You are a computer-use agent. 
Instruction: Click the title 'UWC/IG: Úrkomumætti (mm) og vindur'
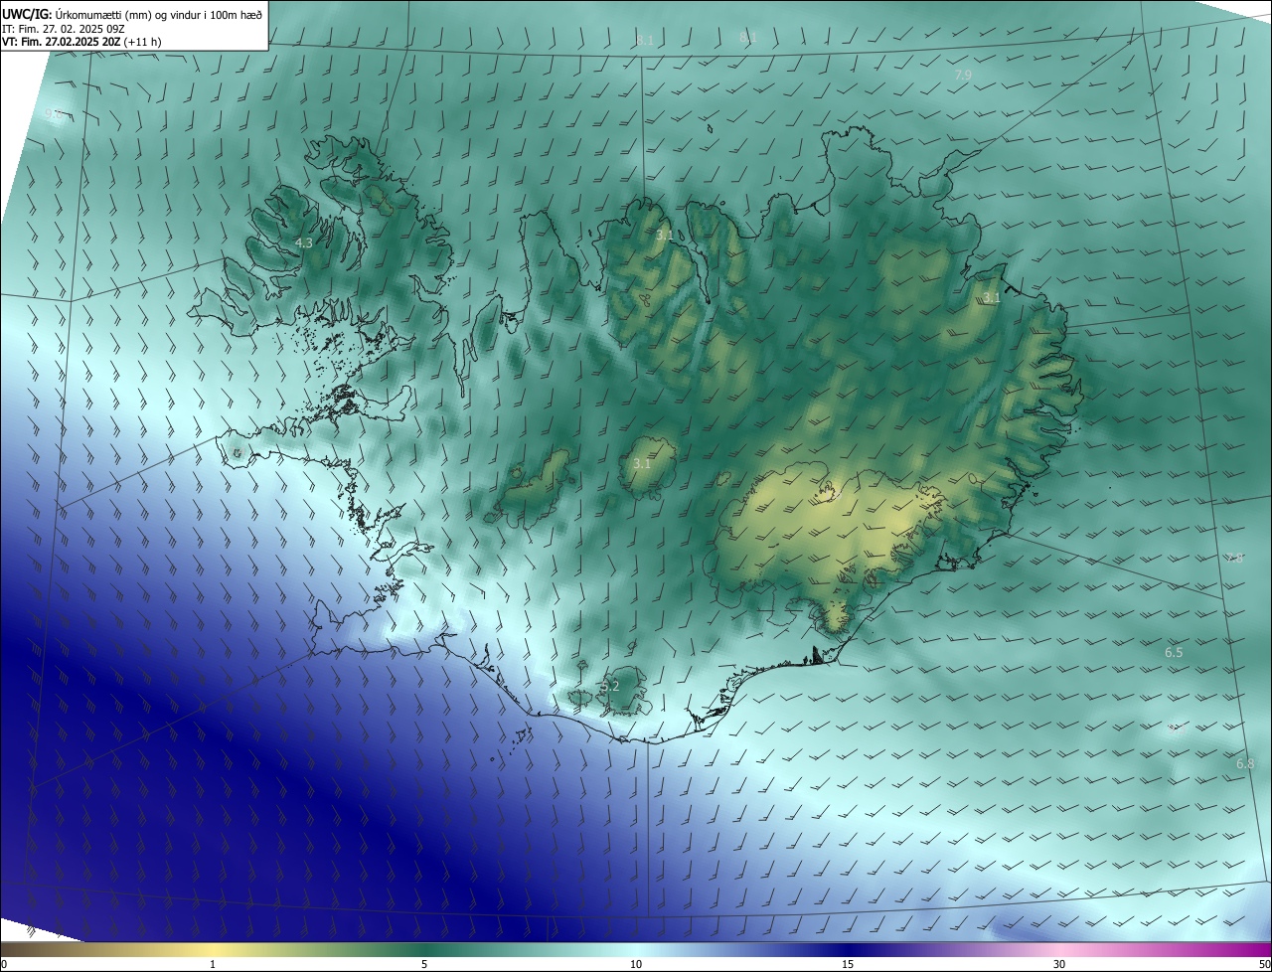pyautogui.click(x=132, y=13)
